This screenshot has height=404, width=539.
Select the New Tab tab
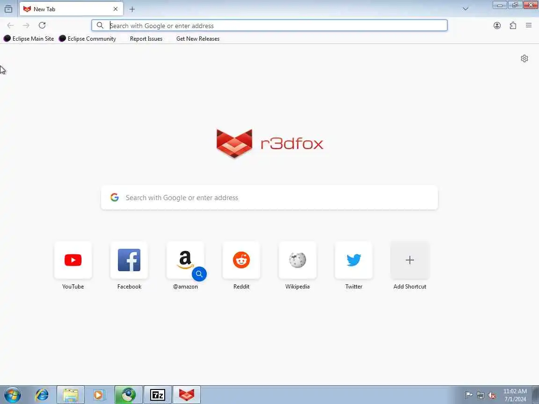71,9
